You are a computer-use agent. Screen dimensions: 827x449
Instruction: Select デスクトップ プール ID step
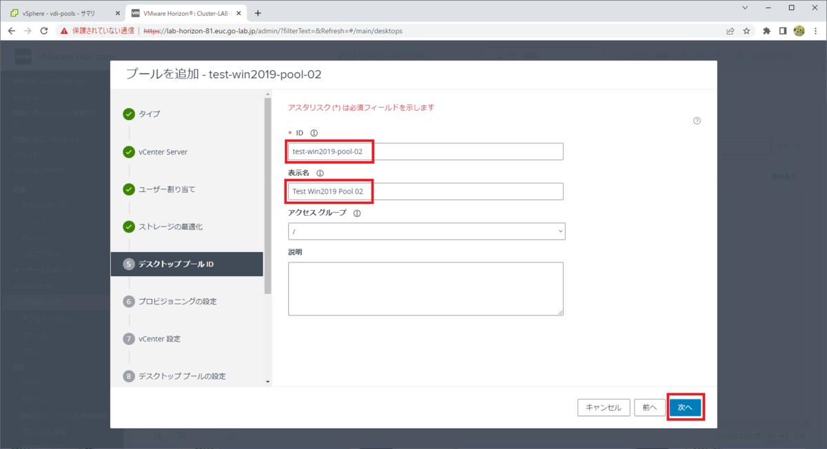(187, 264)
